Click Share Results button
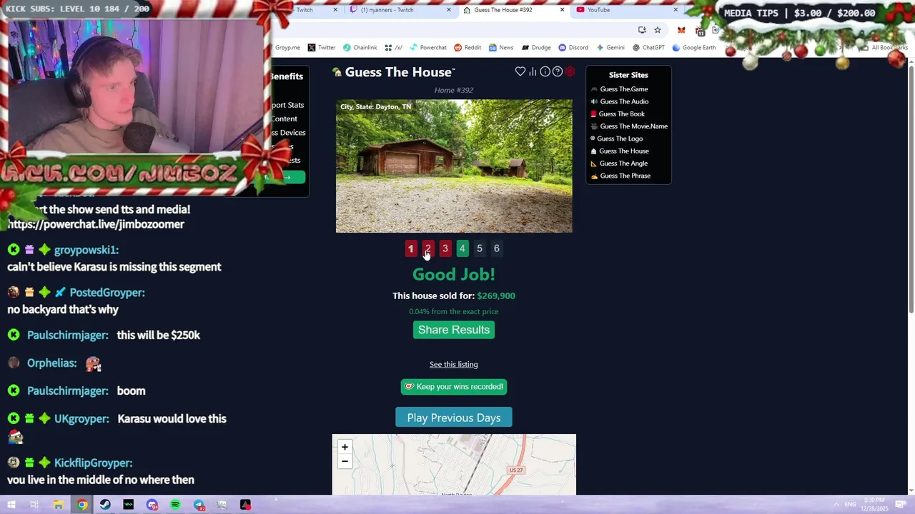This screenshot has height=514, width=915. [454, 330]
